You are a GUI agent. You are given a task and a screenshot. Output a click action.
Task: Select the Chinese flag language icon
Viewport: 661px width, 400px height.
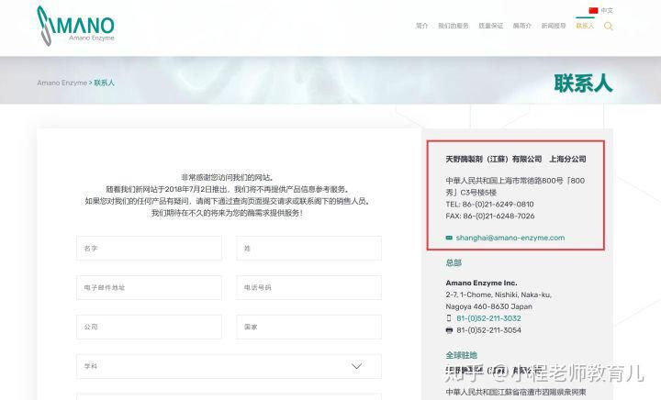tap(594, 10)
